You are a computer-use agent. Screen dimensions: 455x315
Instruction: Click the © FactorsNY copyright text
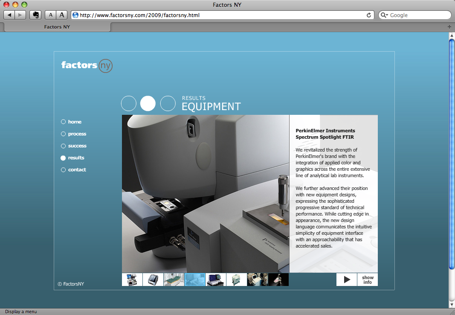(71, 284)
